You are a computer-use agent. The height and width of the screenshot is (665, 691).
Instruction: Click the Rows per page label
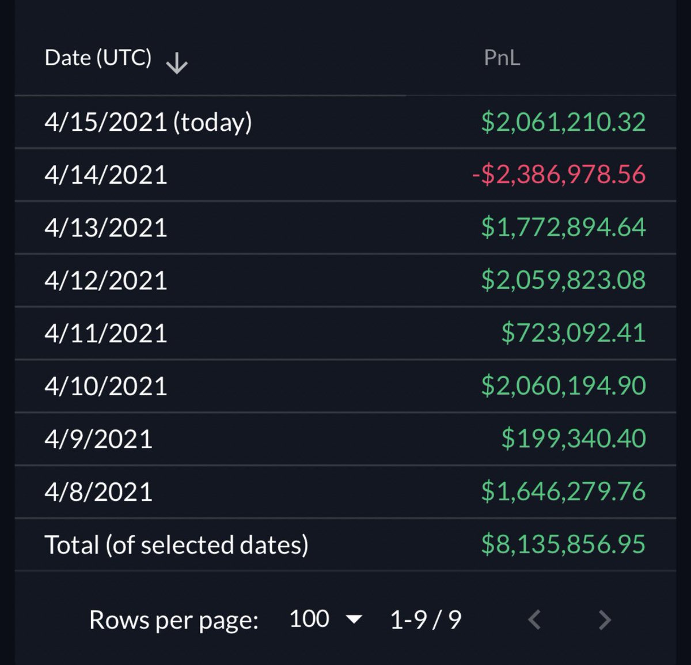(174, 621)
